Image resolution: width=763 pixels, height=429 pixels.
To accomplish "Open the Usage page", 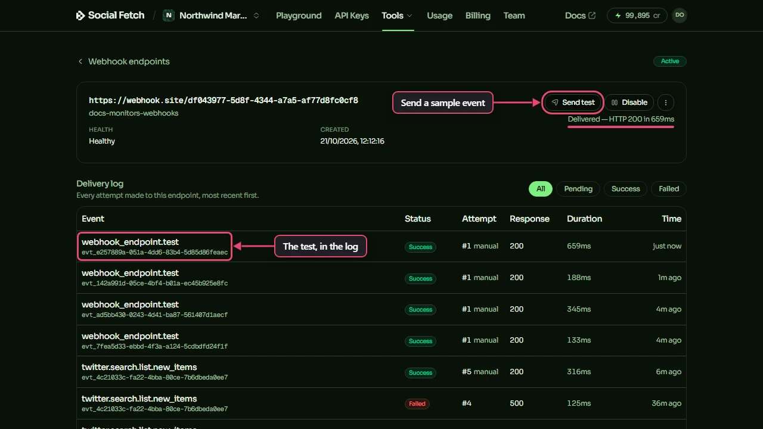I will (440, 15).
